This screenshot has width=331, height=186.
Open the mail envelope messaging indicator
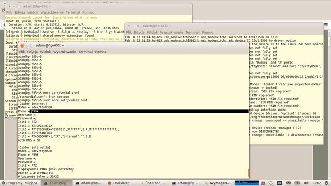[x=289, y=183]
